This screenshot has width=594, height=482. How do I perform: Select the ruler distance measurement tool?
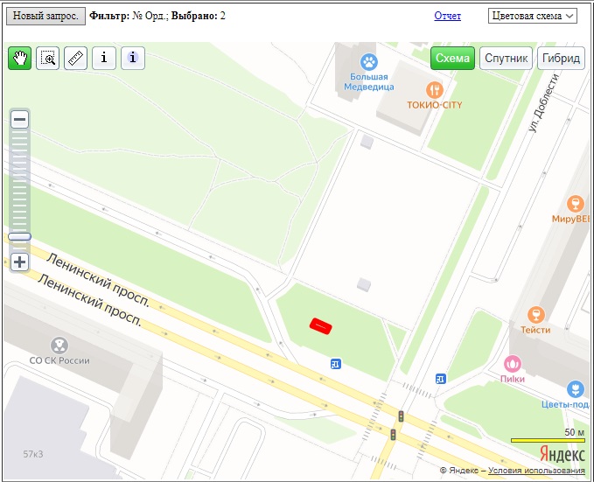pos(76,59)
